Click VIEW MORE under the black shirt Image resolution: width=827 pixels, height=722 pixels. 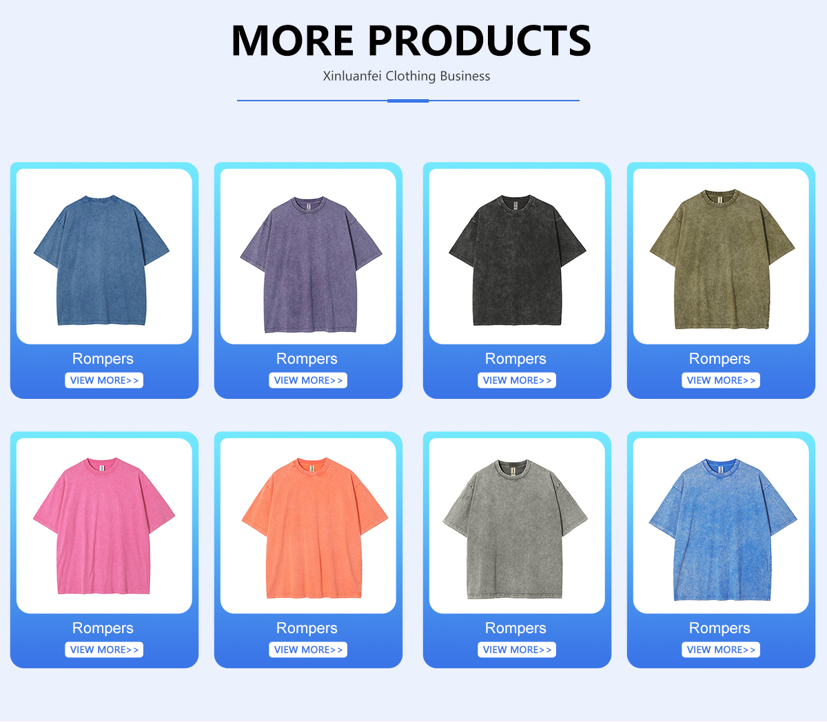(517, 380)
